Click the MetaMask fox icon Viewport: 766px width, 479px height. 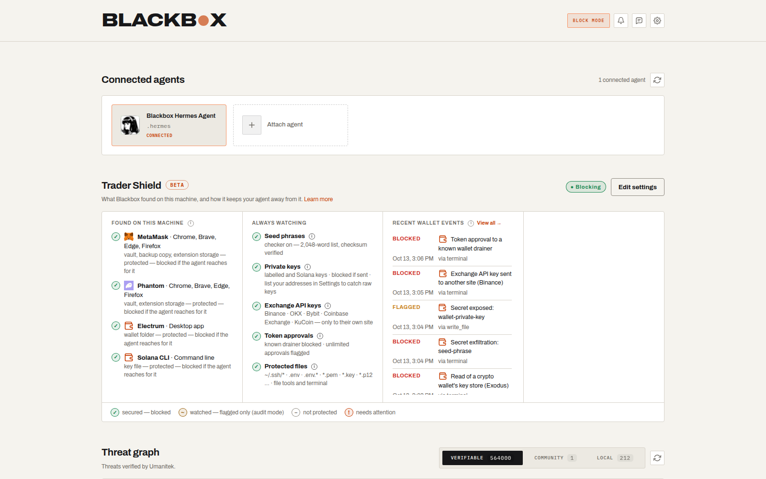point(129,237)
